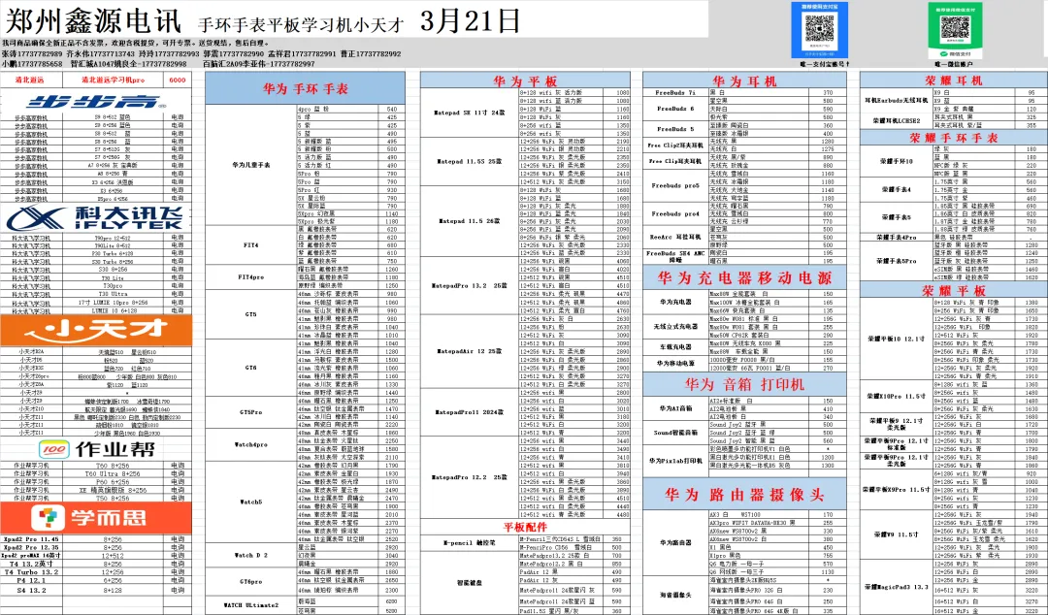
Task: Click the FIT4pro category cell
Action: click(251, 276)
